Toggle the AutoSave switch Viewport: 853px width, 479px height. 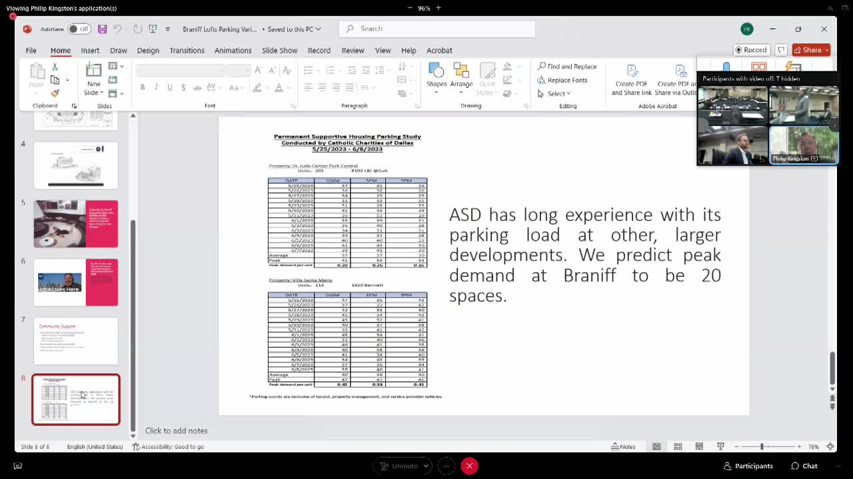[x=79, y=29]
